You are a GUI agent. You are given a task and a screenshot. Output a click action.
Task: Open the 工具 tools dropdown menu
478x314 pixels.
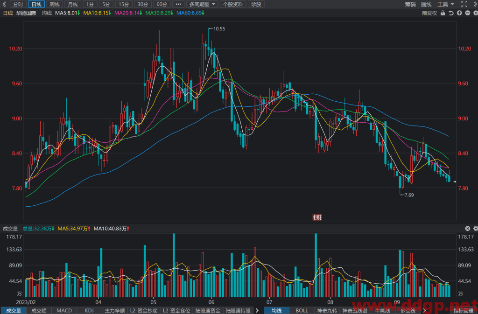tap(445, 4)
